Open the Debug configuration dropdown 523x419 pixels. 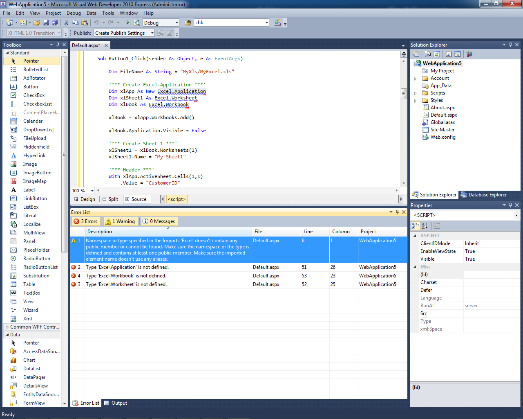click(177, 23)
